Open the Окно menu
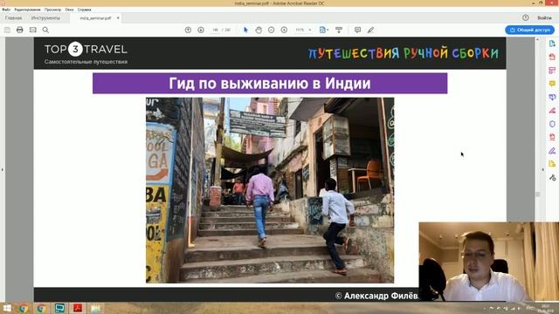The image size is (559, 314). point(70,10)
